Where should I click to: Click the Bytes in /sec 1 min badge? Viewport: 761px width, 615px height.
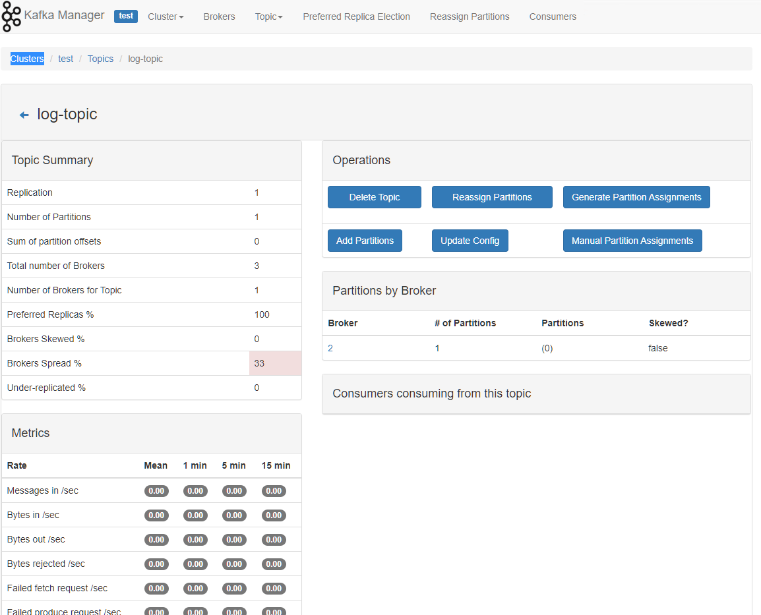click(195, 515)
